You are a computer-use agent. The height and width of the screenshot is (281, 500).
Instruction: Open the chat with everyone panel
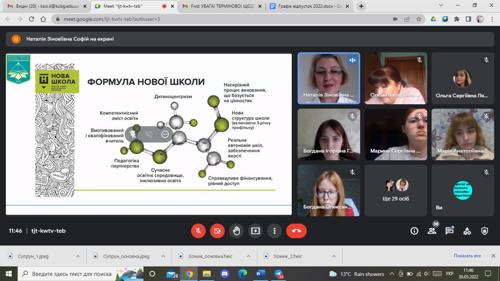[449, 231]
